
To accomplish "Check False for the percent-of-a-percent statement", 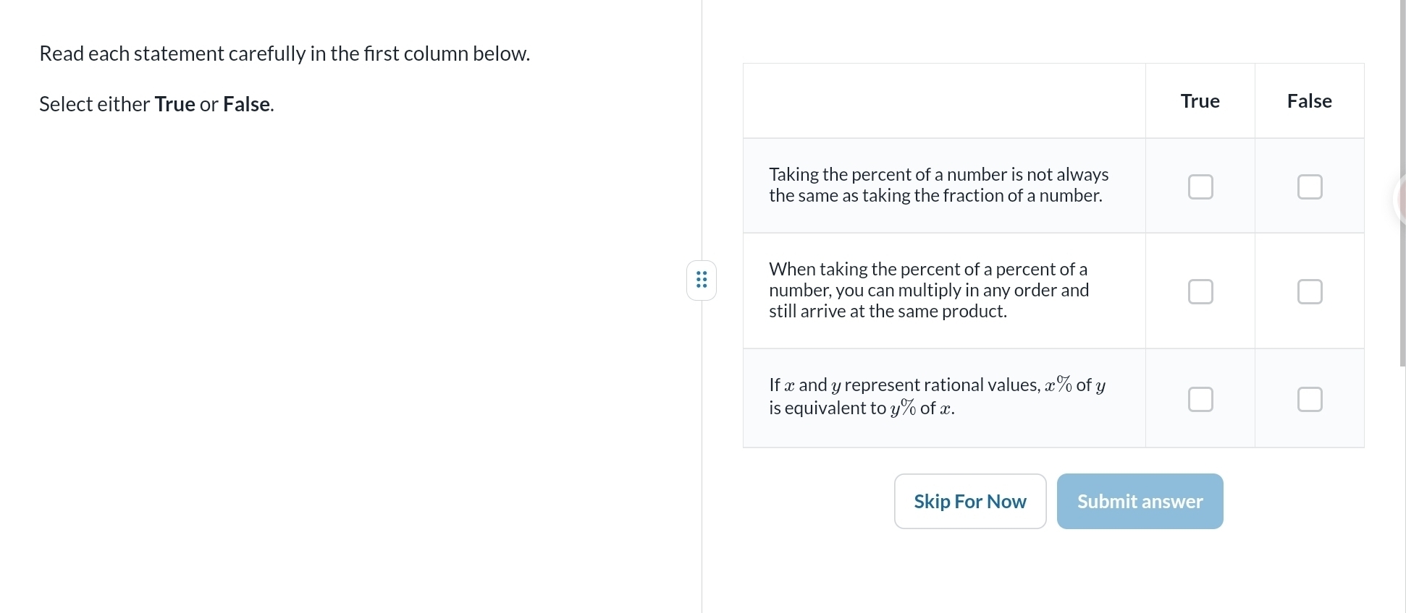I will (1309, 292).
